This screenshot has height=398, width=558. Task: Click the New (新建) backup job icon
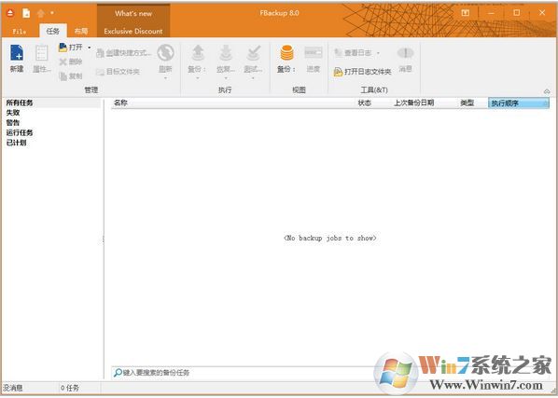[x=17, y=53]
